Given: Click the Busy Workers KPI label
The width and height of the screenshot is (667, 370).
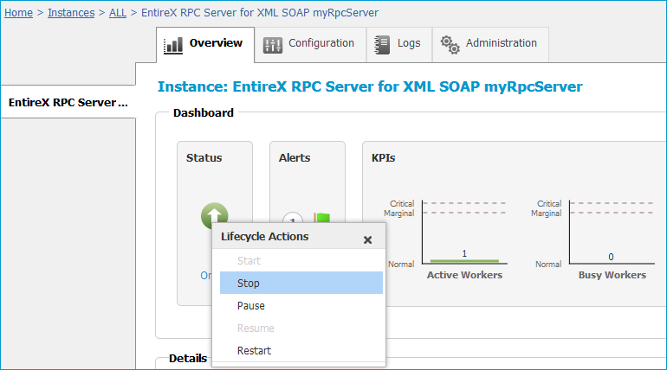Looking at the screenshot, I should 612,275.
